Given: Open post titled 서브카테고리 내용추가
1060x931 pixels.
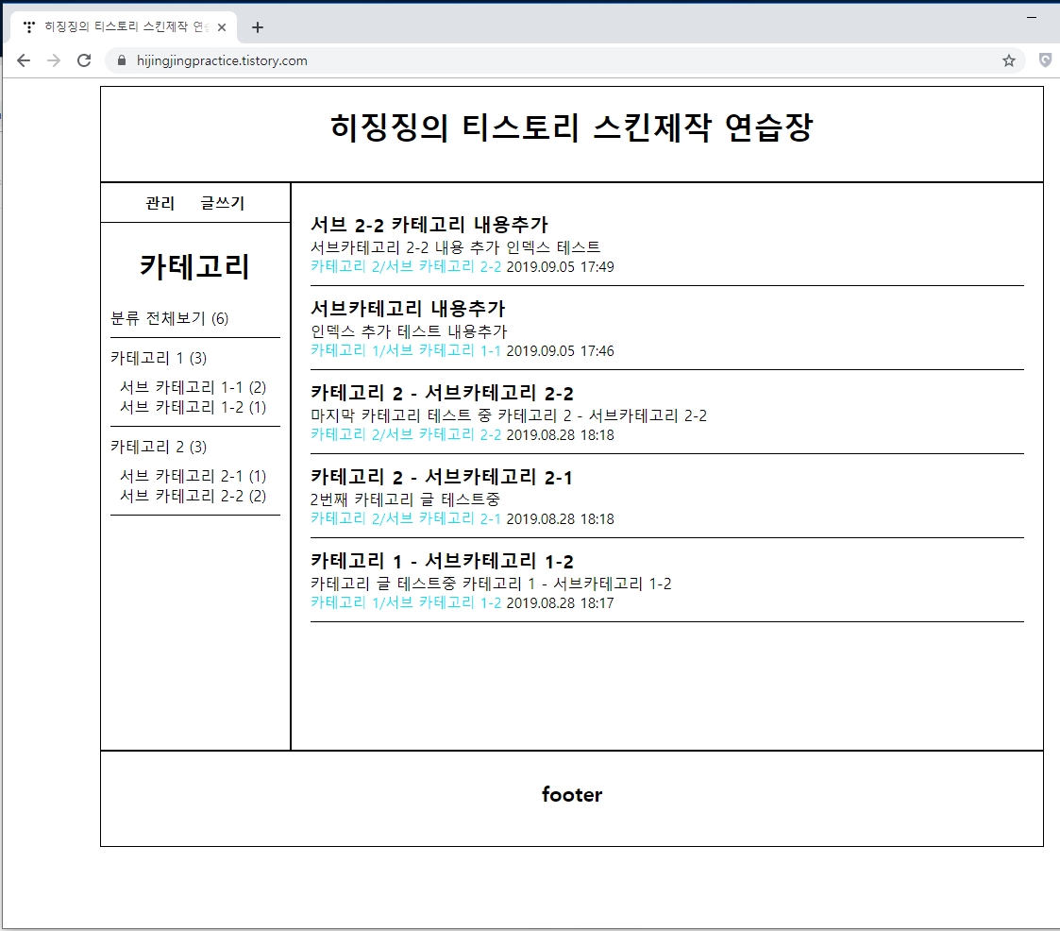Looking at the screenshot, I should (408, 309).
